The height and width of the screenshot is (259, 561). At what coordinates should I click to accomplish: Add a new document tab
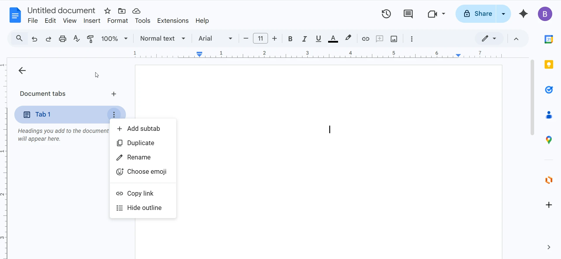[x=114, y=94]
